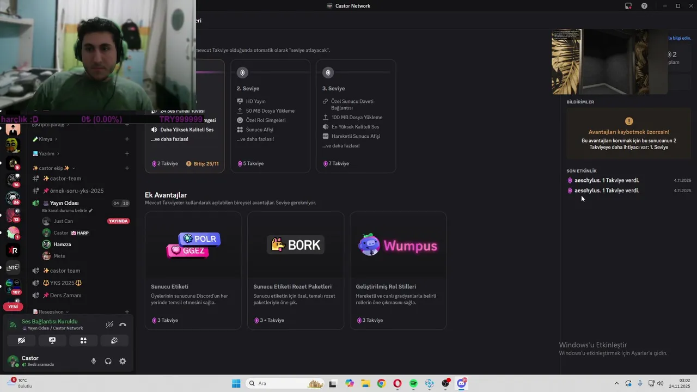Open the server with badge 13
The width and height of the screenshot is (697, 392).
click(x=13, y=215)
